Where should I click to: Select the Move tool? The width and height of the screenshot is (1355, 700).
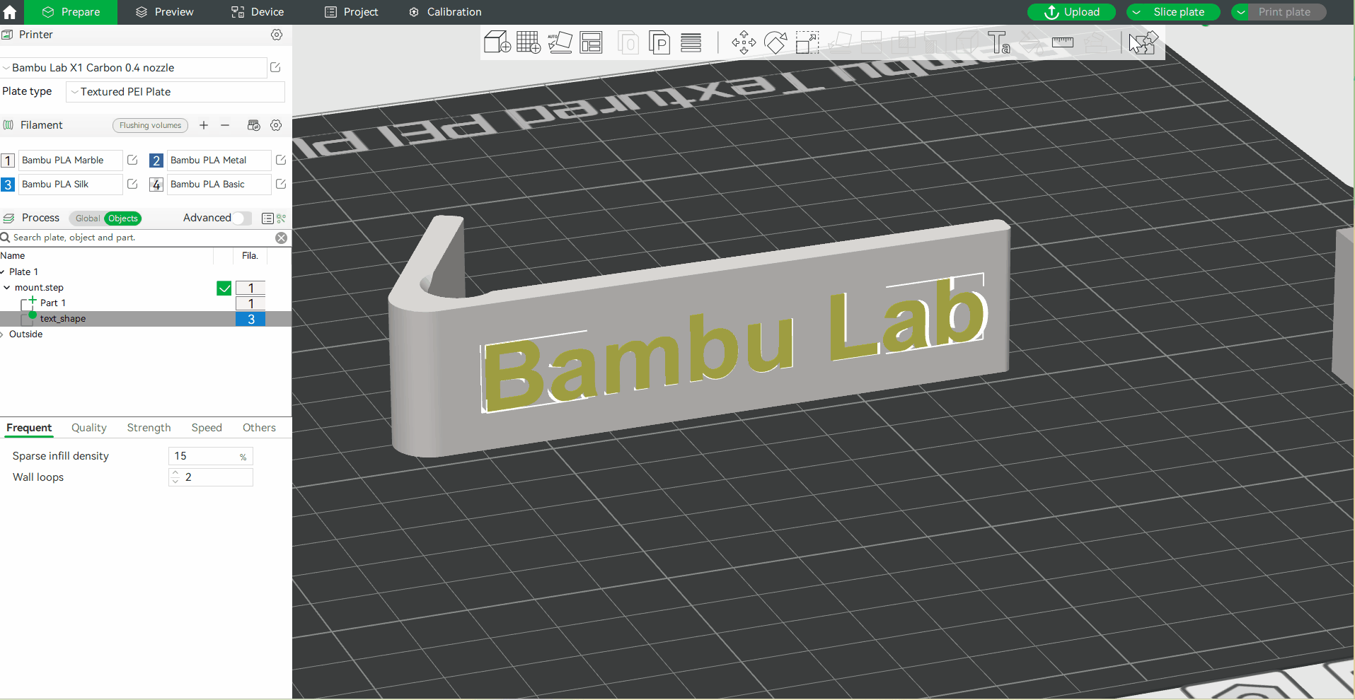pyautogui.click(x=744, y=42)
